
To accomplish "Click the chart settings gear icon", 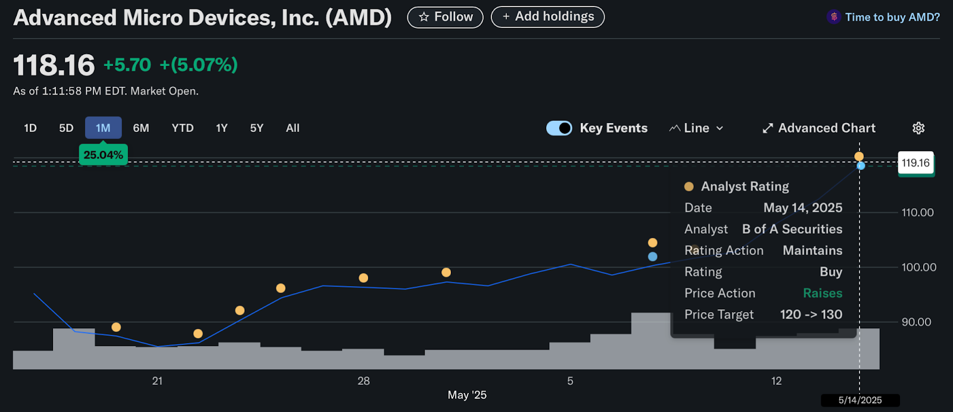I will coord(918,128).
